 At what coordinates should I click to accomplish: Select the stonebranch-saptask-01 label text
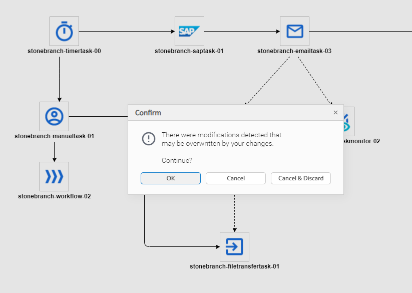point(189,51)
